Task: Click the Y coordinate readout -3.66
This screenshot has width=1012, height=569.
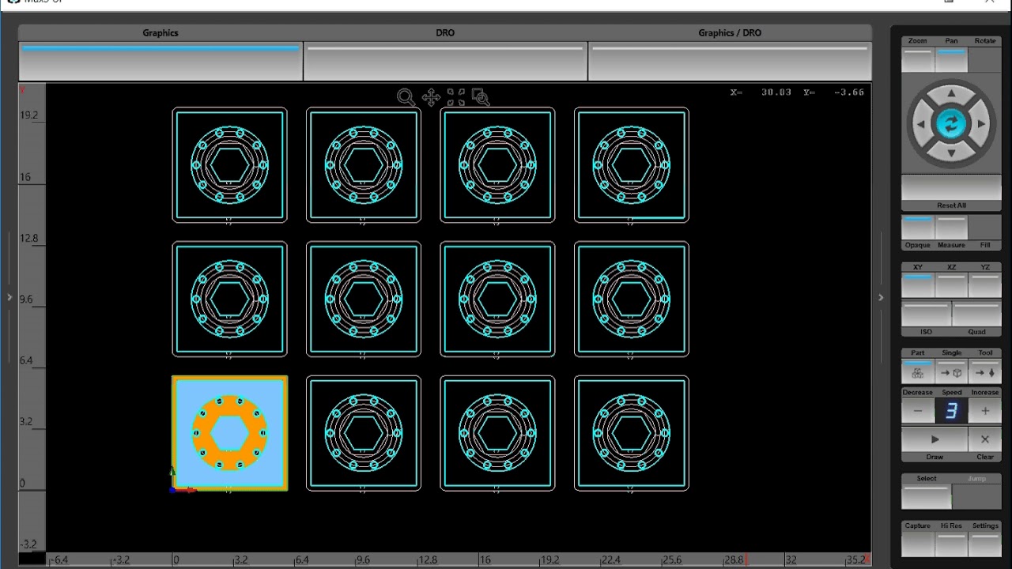Action: pyautogui.click(x=849, y=92)
